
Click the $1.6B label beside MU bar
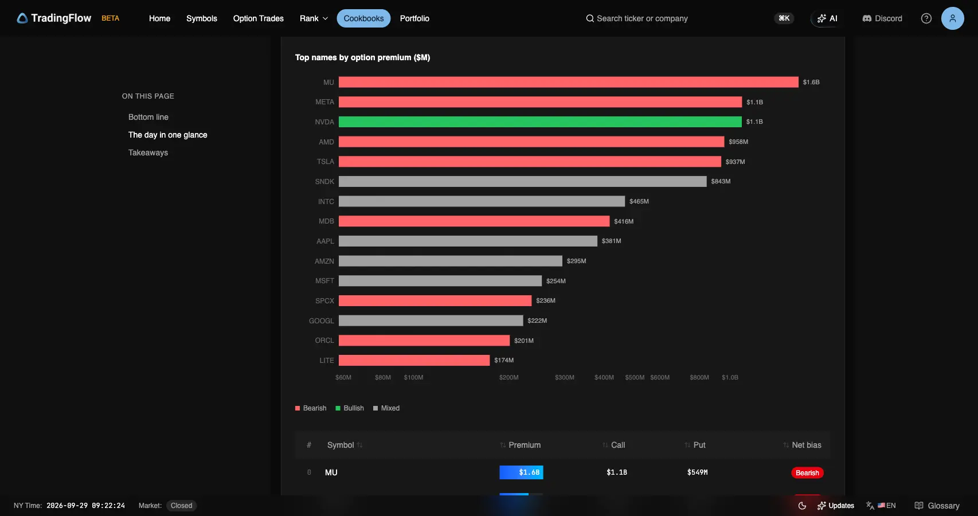coord(811,82)
